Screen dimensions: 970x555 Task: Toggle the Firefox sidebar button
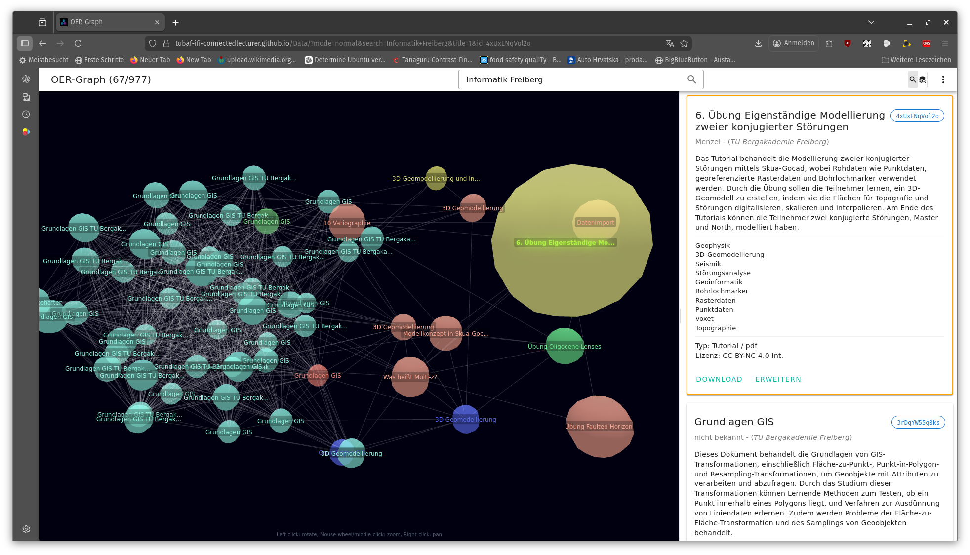pyautogui.click(x=25, y=43)
